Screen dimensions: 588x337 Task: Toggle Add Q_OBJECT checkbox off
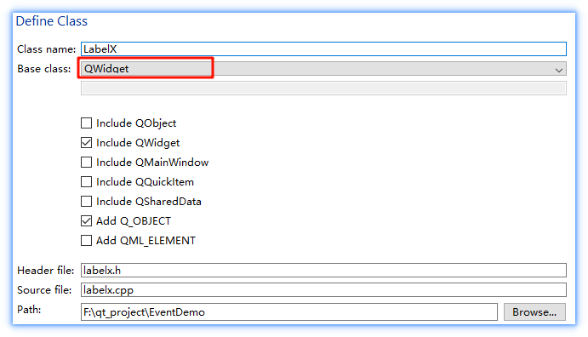point(86,220)
